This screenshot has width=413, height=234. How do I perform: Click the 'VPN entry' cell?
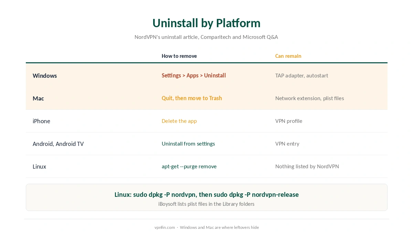(x=287, y=144)
